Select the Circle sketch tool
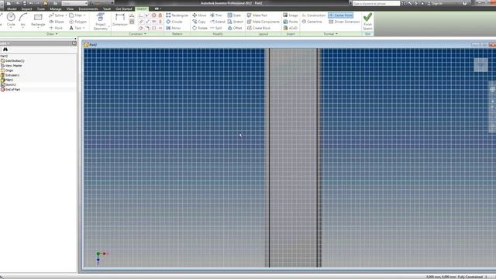The image size is (496, 279). point(11,19)
